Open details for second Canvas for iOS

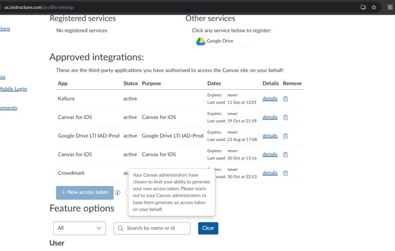click(x=270, y=154)
